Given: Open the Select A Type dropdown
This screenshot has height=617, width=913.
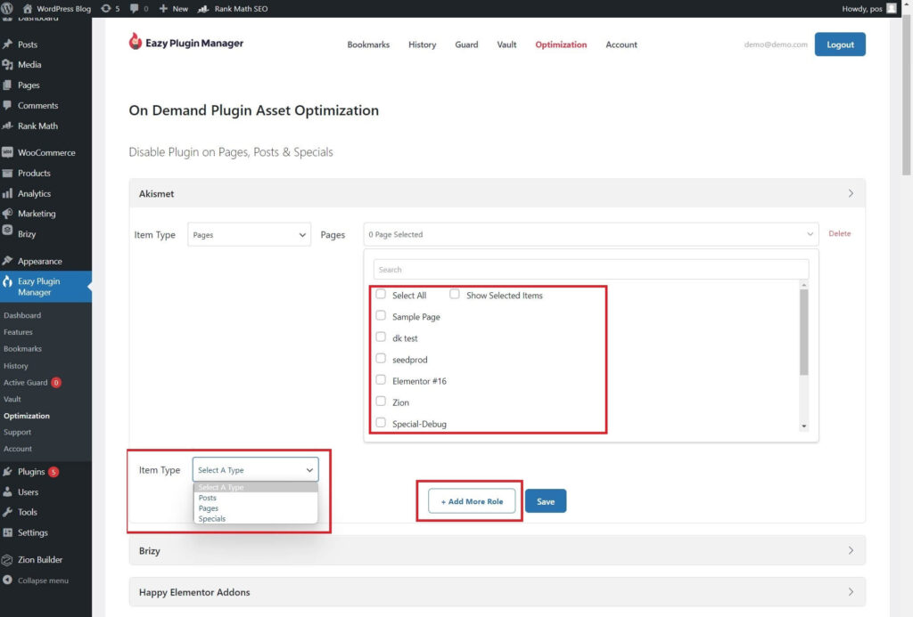Looking at the screenshot, I should [x=256, y=470].
